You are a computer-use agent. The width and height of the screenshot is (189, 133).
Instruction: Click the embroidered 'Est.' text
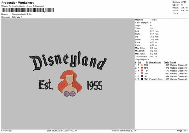point(46,85)
